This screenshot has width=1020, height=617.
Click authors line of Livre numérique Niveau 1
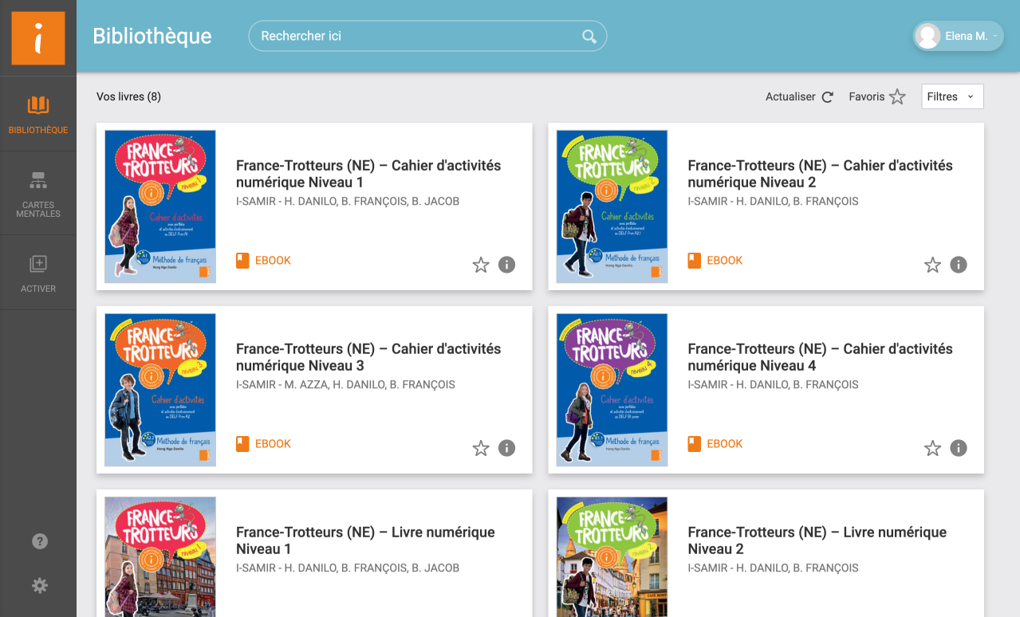[348, 568]
